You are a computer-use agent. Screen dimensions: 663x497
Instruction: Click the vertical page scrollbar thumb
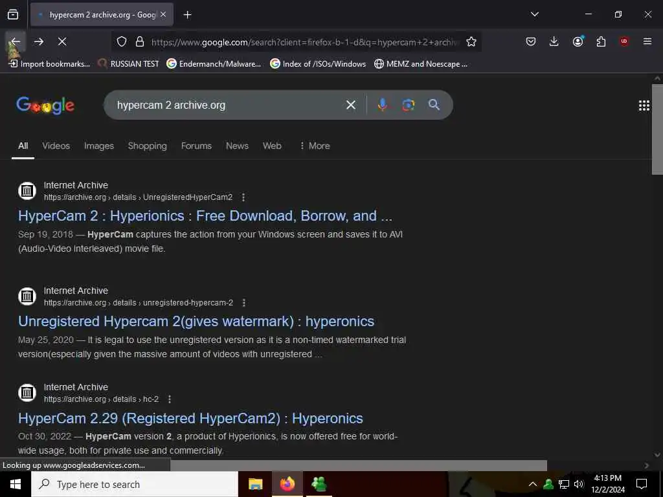point(657,129)
